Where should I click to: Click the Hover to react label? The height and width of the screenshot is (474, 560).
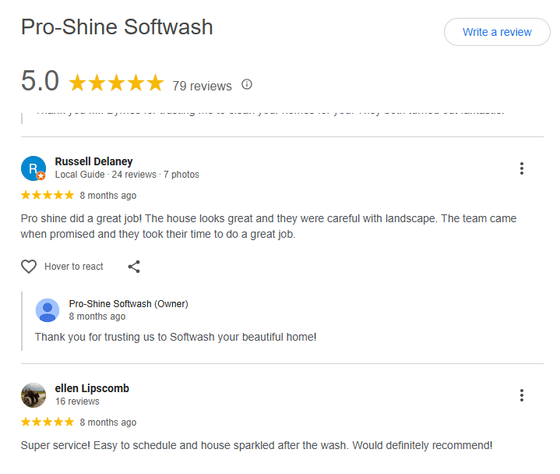click(74, 267)
